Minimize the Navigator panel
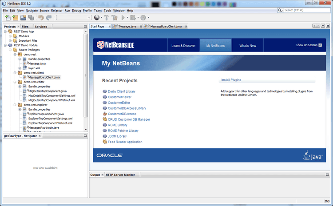 click(x=85, y=136)
